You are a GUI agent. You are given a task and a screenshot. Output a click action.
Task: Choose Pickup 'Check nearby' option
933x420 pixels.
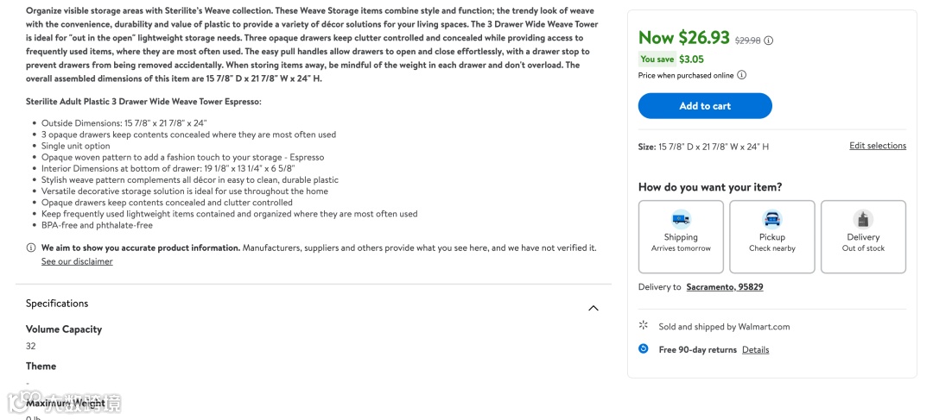[x=771, y=242]
